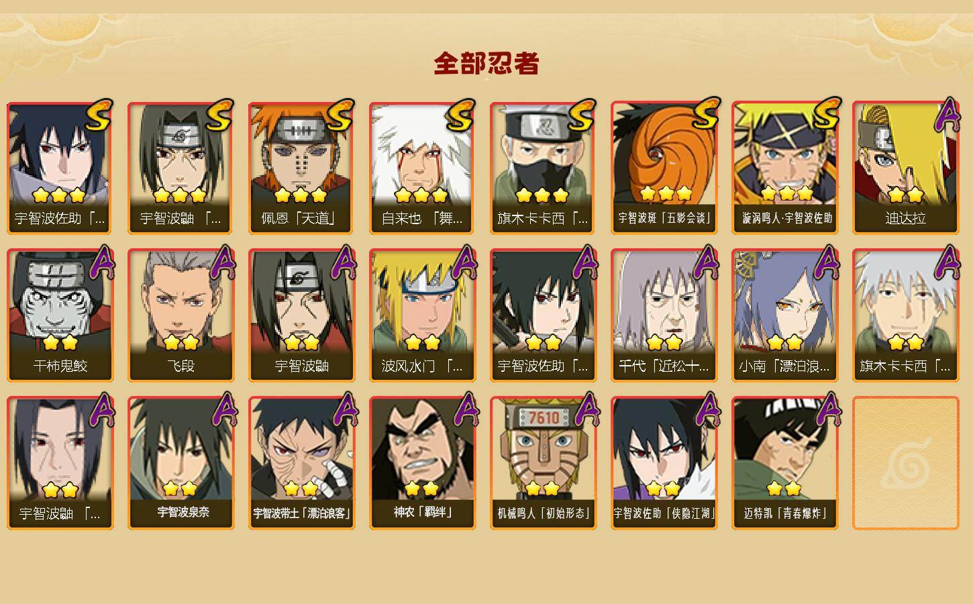
Task: Select the 小南「漂泊浪…」 card
Action: [784, 315]
